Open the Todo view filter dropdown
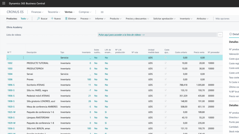The width and height of the screenshot is (239, 134). [x=25, y=19]
